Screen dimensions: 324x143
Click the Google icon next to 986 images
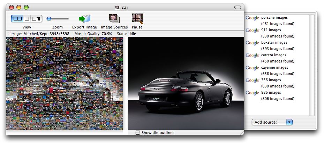click(252, 93)
